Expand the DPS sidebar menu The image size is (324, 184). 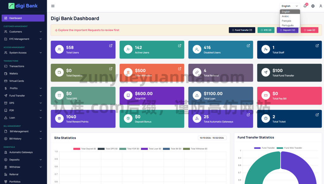pyautogui.click(x=23, y=103)
